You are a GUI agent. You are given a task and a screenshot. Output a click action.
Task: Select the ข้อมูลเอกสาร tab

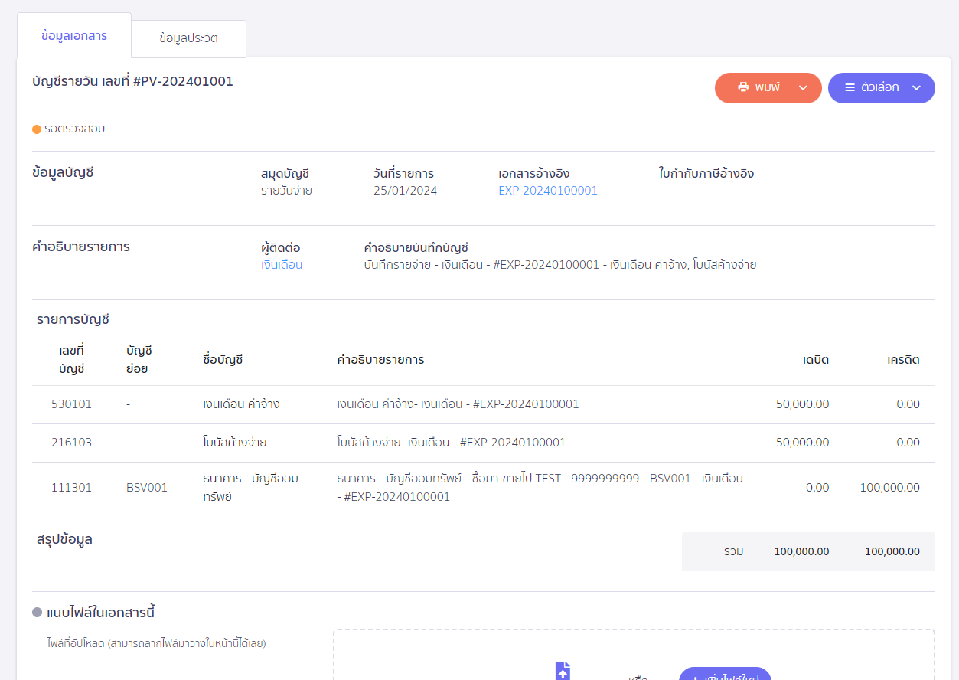click(74, 36)
